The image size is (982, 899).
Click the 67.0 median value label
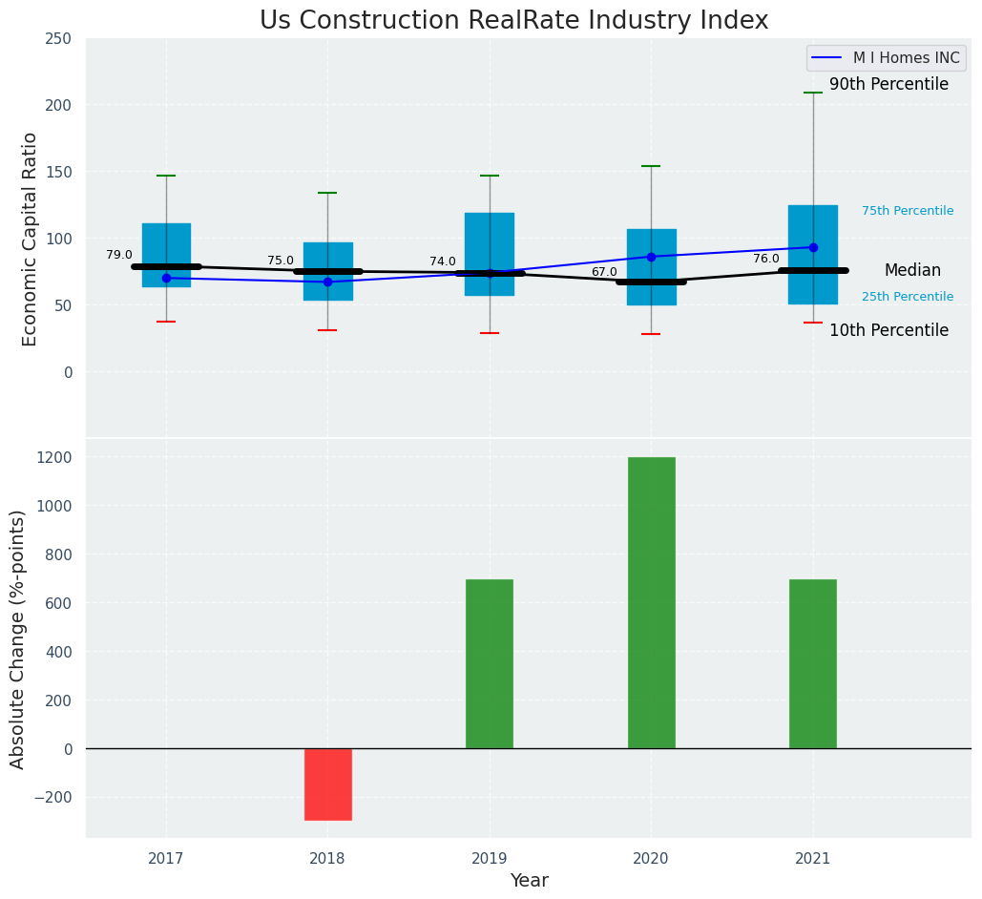604,272
